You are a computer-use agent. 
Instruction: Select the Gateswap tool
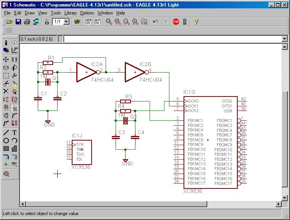[14, 100]
